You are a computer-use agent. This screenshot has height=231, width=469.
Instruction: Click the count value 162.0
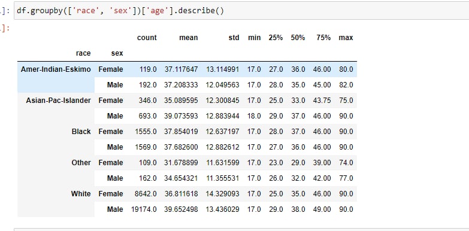tap(148, 178)
